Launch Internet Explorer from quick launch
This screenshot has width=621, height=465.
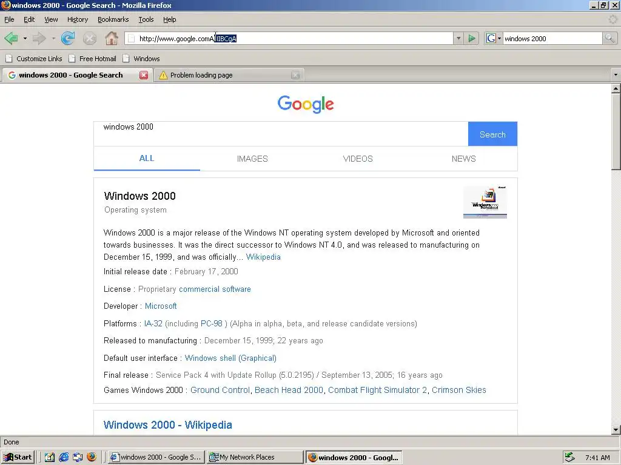click(x=64, y=457)
